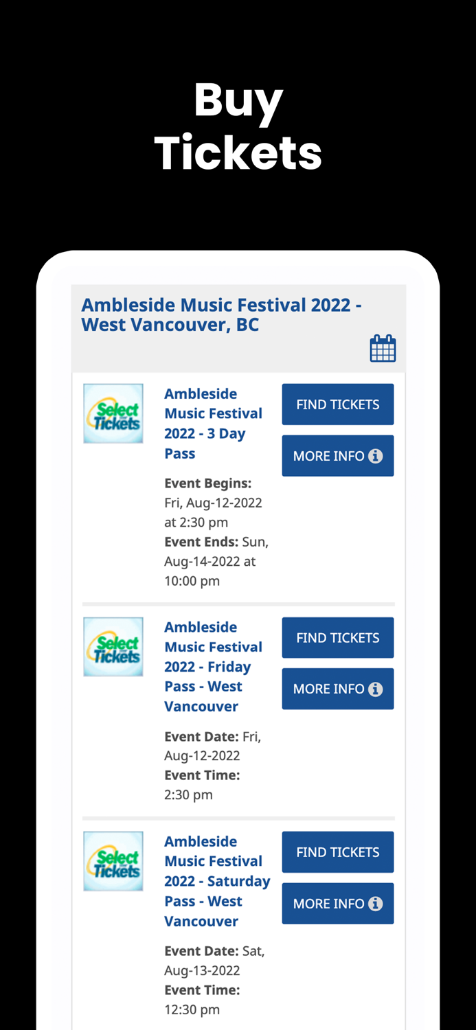Open the Saturday Pass West Vancouver event link
The width and height of the screenshot is (476, 1030).
[216, 881]
